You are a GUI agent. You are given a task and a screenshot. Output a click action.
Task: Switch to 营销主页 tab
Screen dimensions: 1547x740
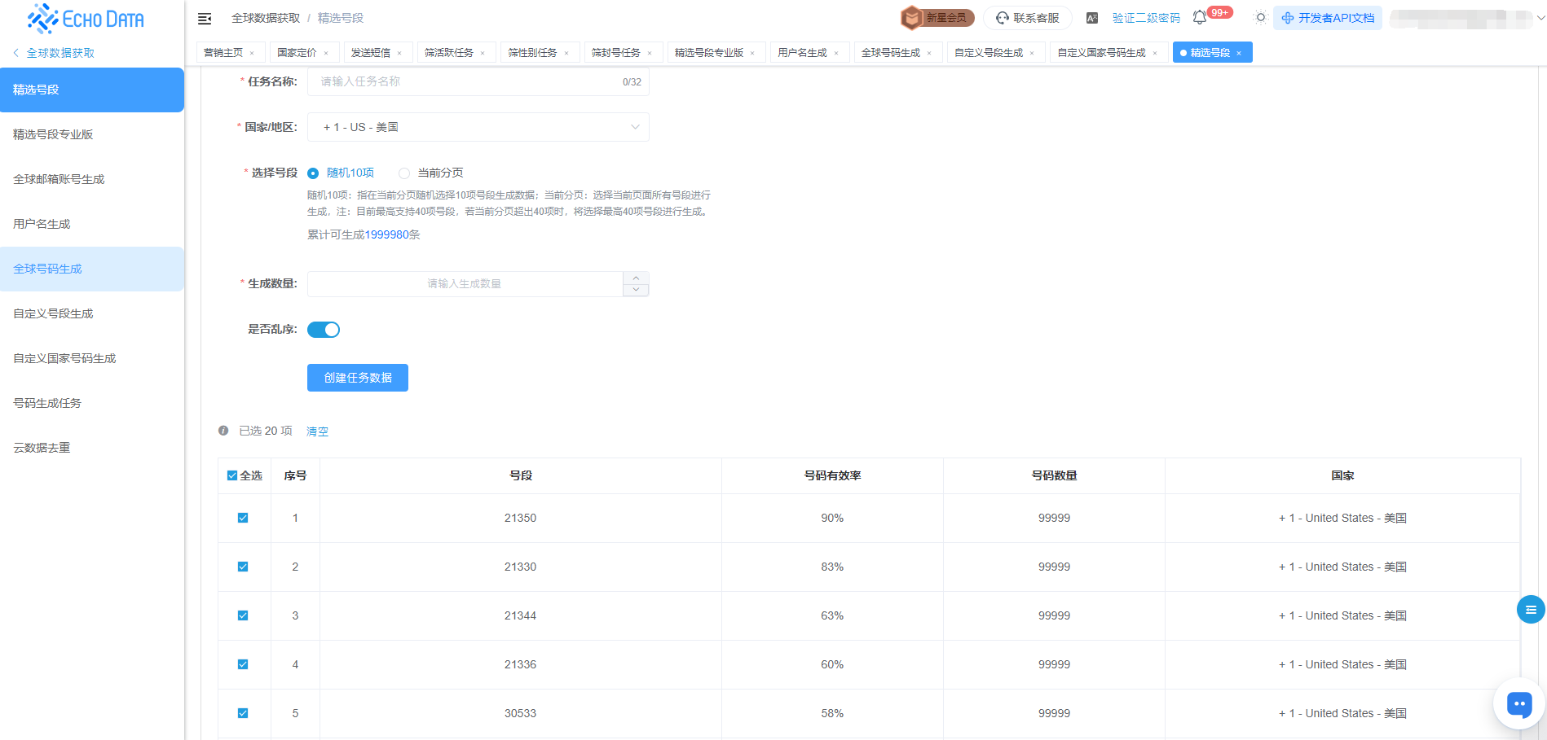coord(223,53)
